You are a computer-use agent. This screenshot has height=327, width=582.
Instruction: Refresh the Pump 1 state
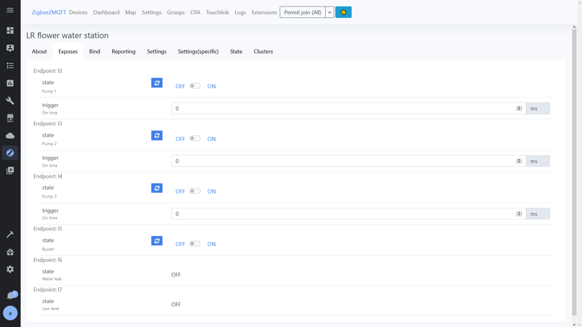(x=157, y=83)
